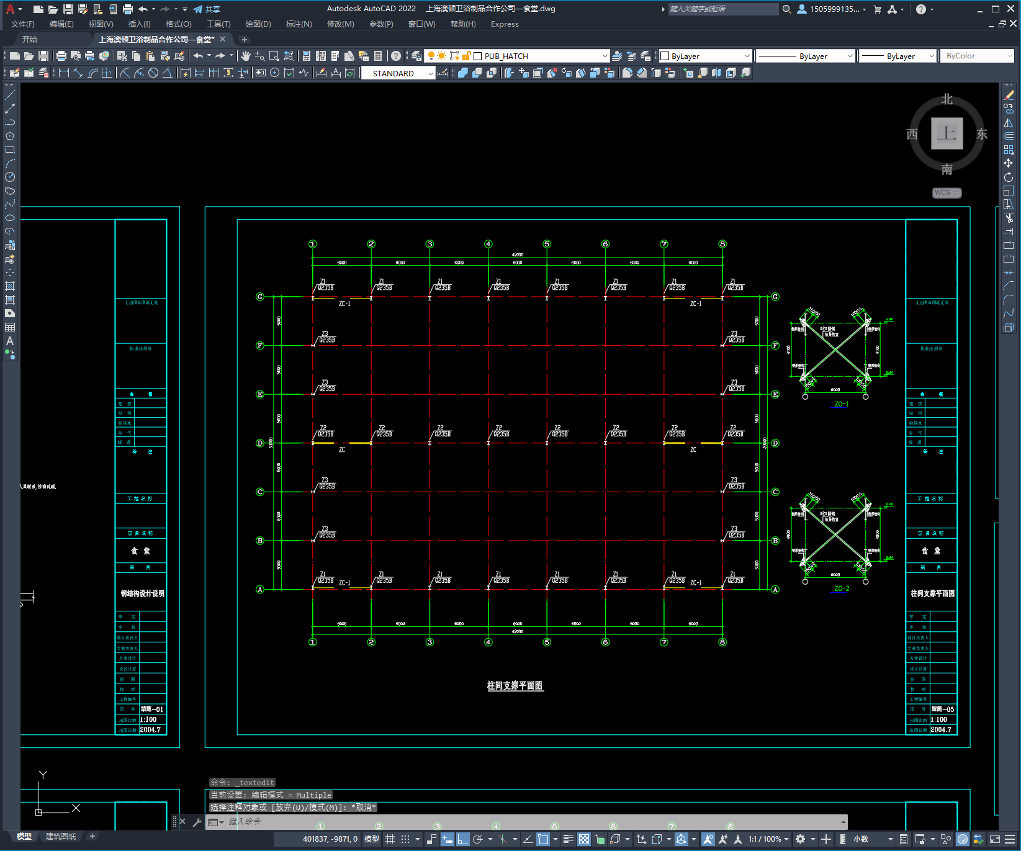Click the Erase modify tool
Screen dimensions: 1021x851
pyautogui.click(x=1009, y=95)
